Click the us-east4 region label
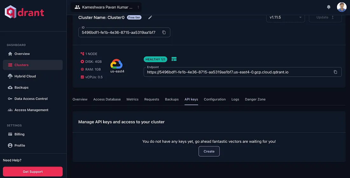Screen dimensions: 350x178 coord(117,72)
